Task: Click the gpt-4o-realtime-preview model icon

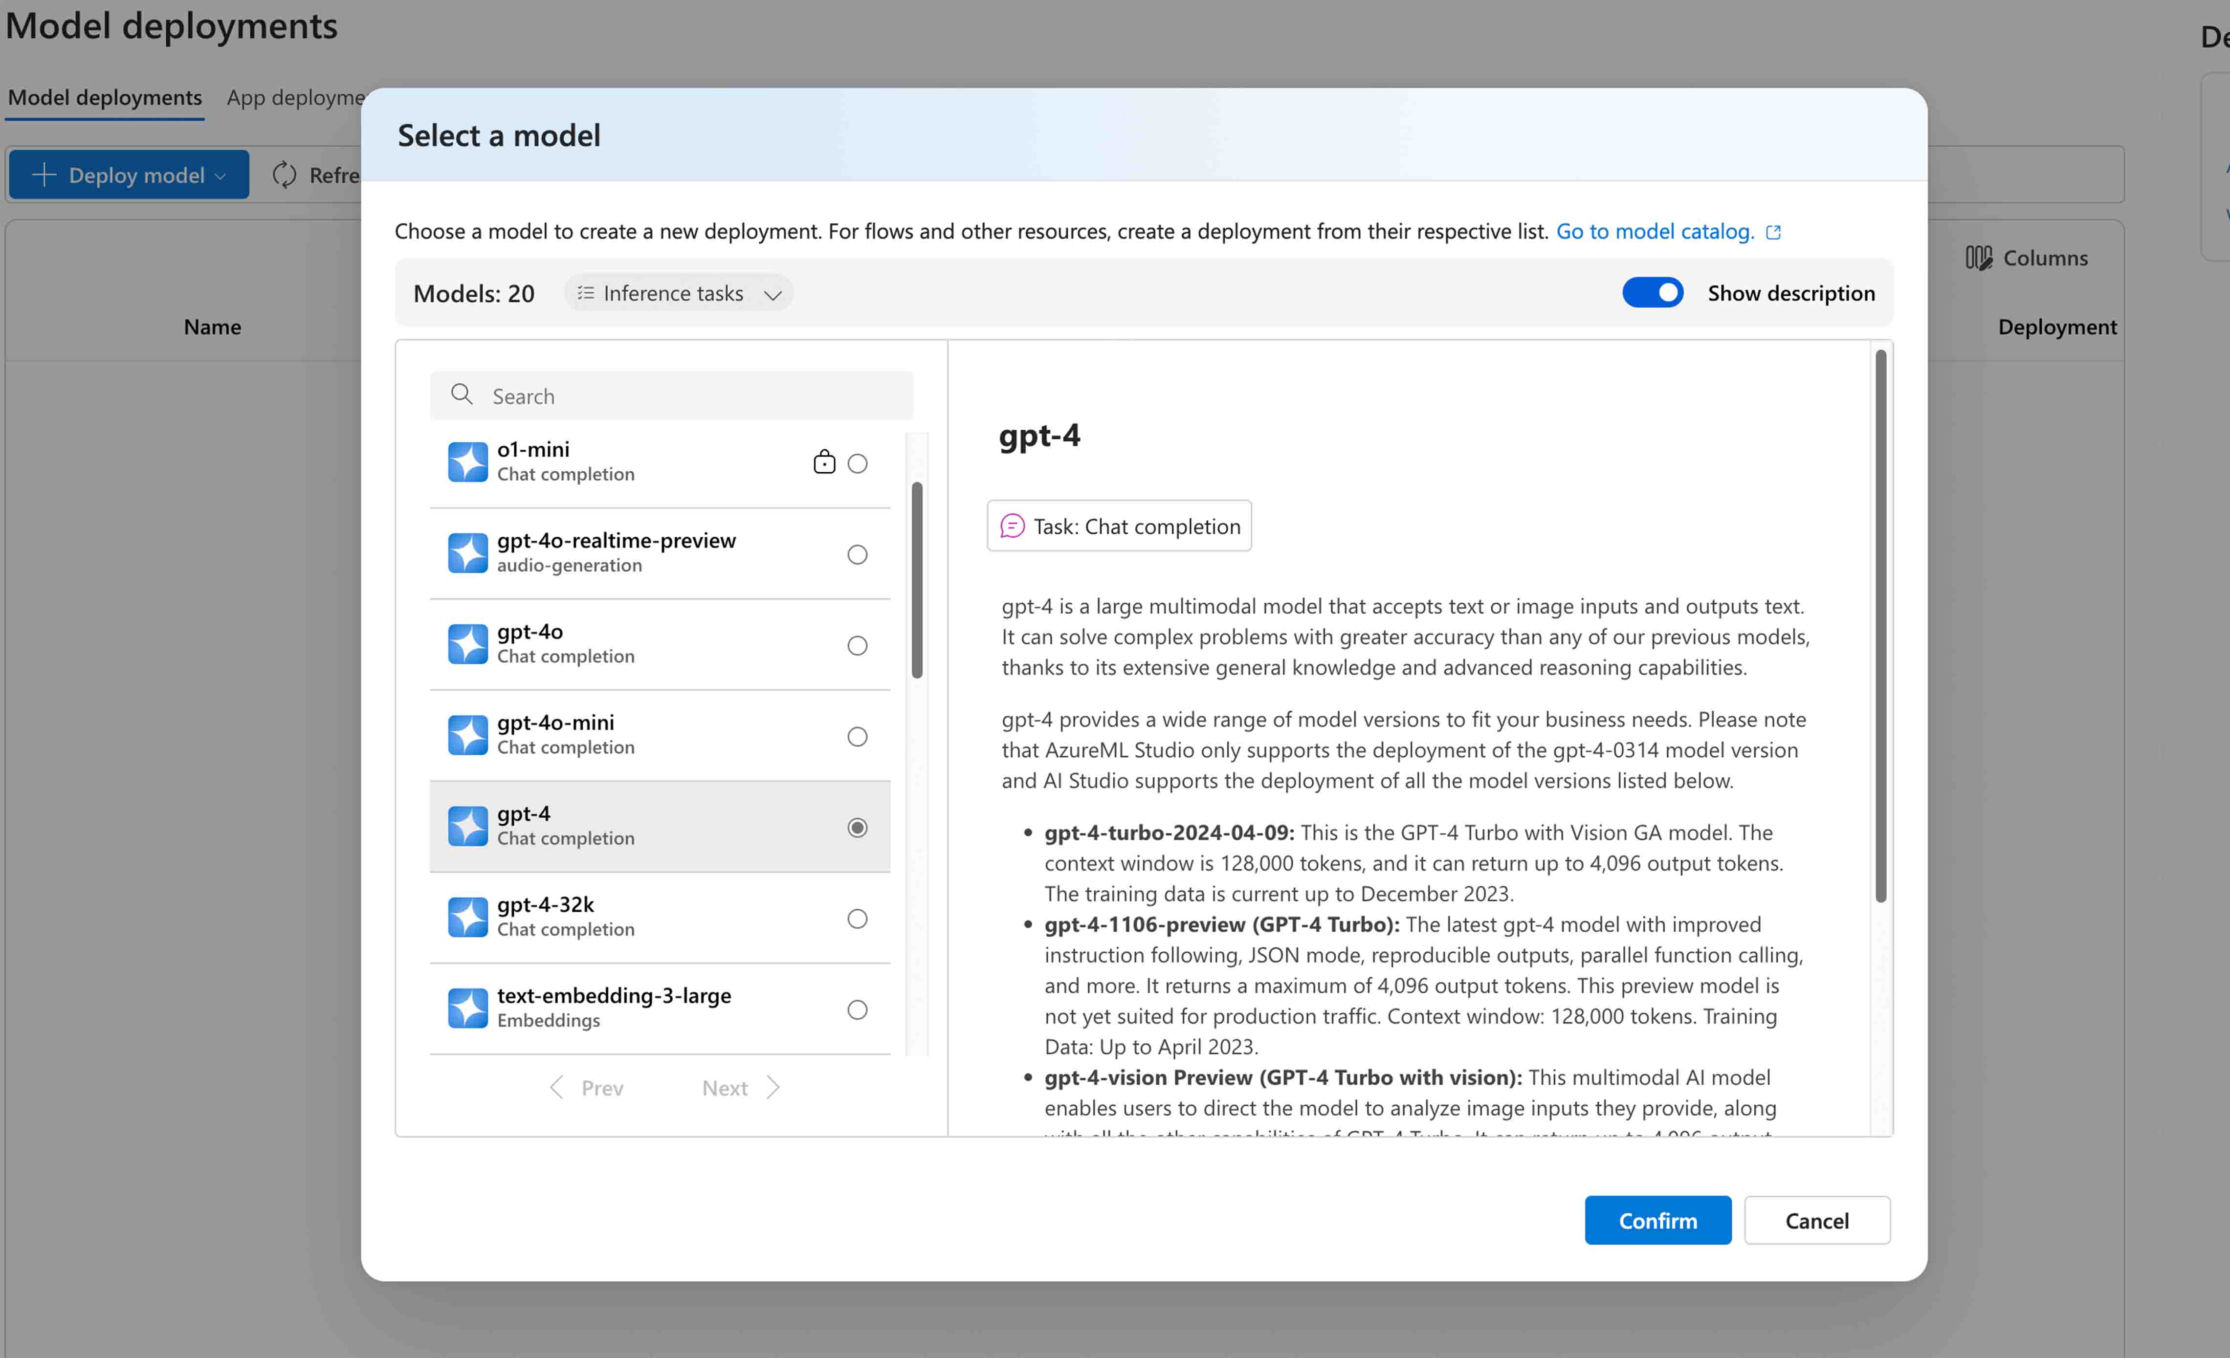Action: [x=468, y=553]
